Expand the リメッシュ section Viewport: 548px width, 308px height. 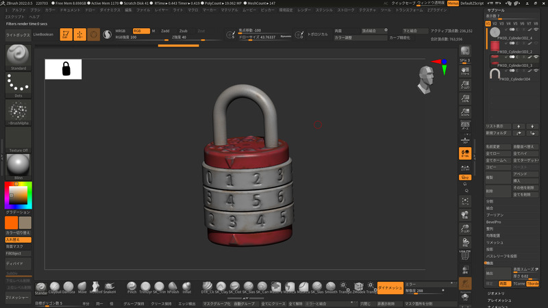pyautogui.click(x=495, y=242)
